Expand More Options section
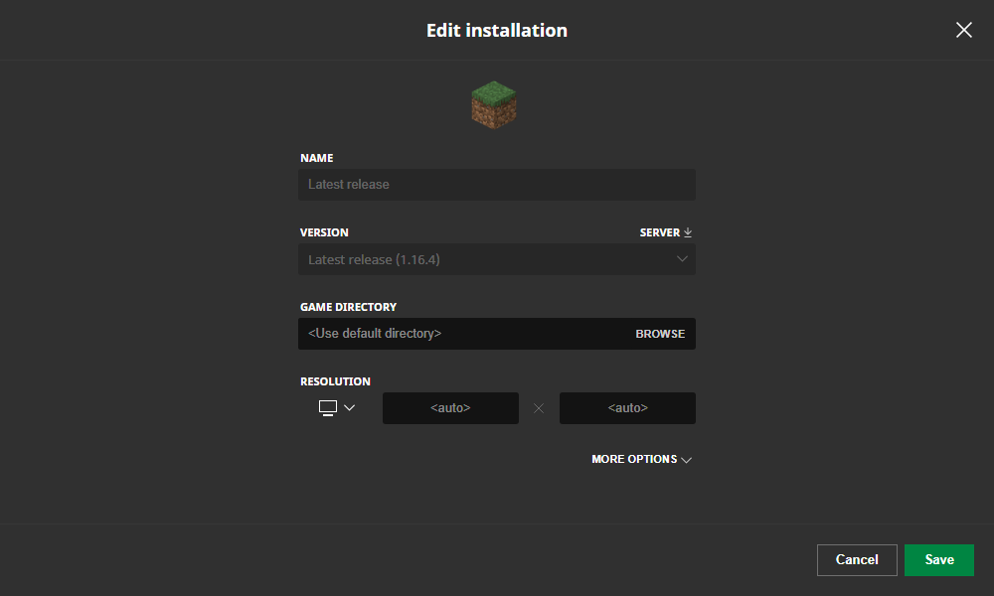The image size is (994, 596). click(x=641, y=459)
